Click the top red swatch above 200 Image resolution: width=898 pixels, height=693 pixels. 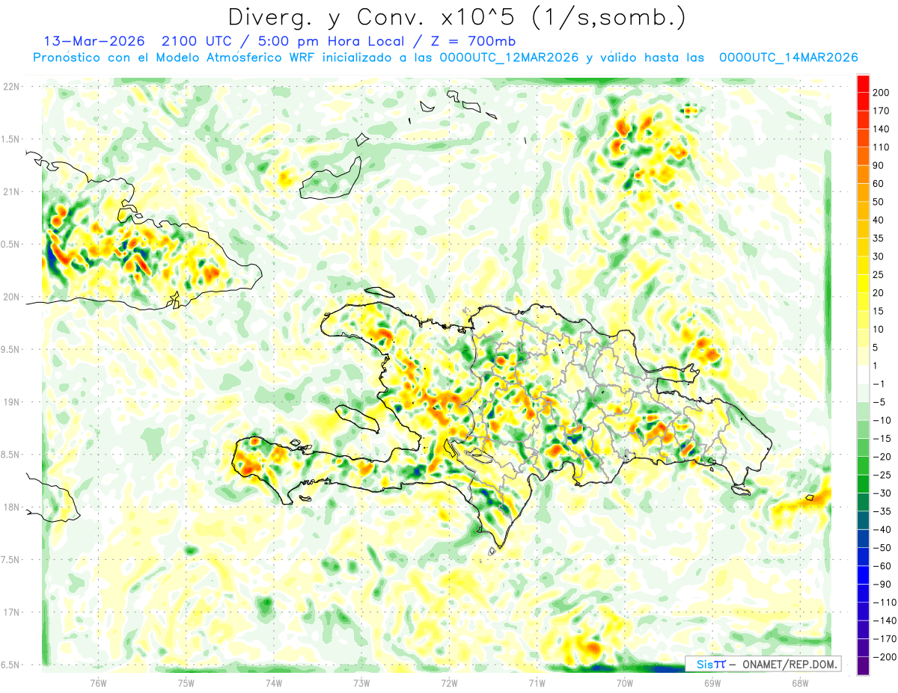click(863, 83)
